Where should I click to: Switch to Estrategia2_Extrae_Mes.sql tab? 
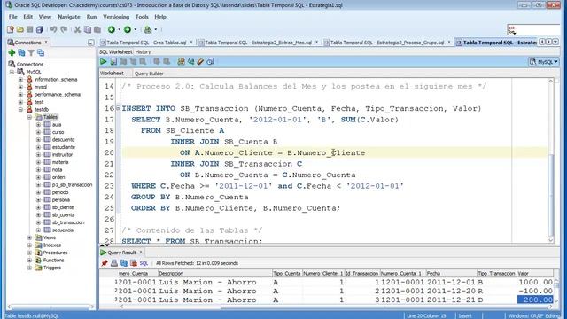pyautogui.click(x=258, y=43)
